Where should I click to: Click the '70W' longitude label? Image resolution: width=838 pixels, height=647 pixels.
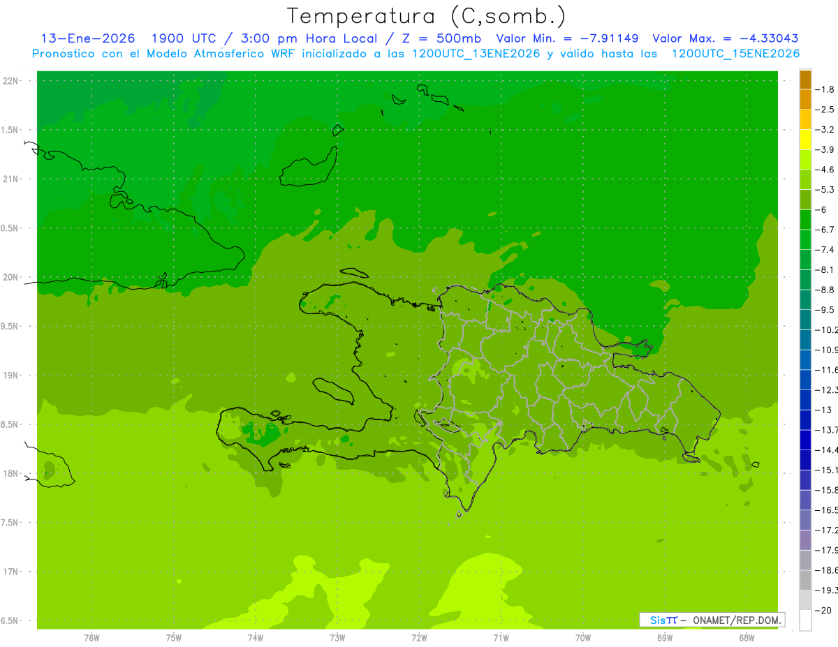[583, 637]
